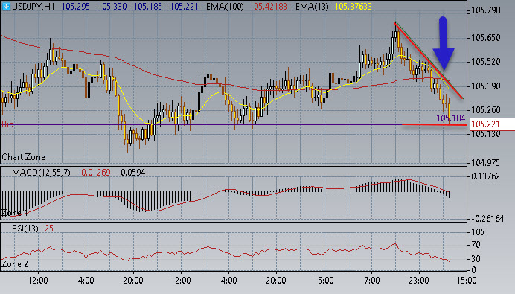Click the RSI value 25
This screenshot has width=515, height=294.
point(49,229)
